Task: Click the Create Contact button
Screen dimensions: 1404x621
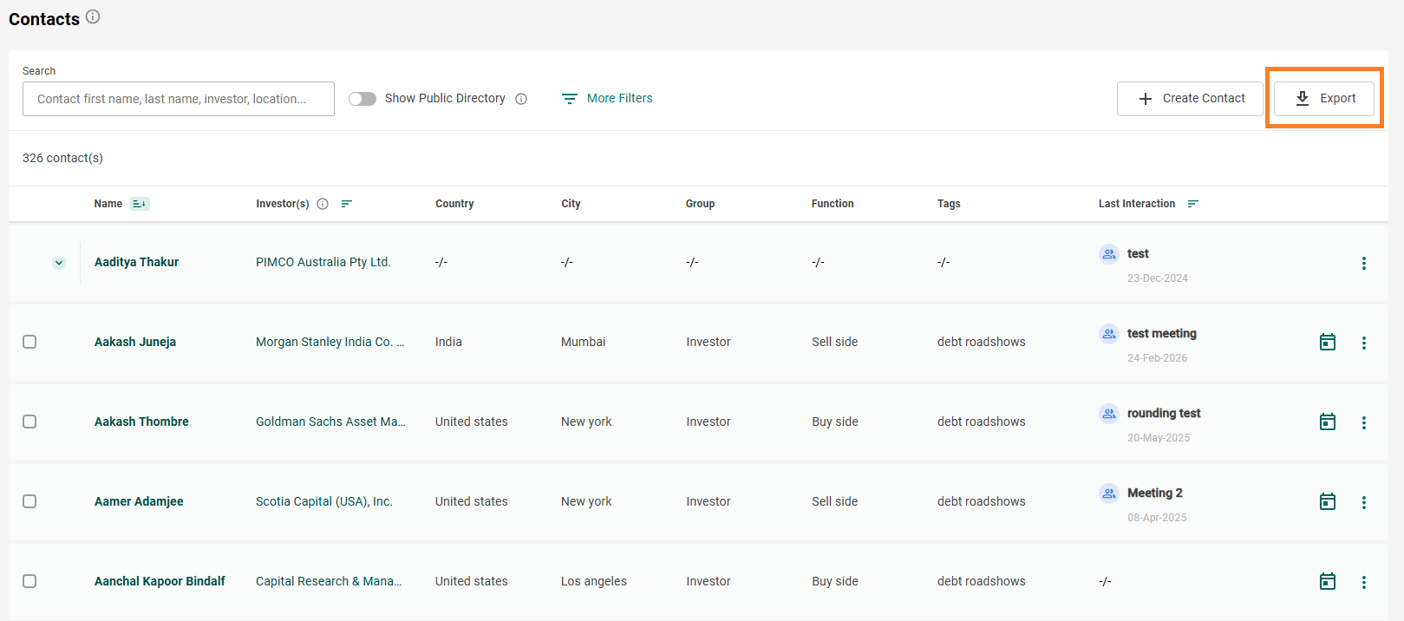Action: point(1191,99)
